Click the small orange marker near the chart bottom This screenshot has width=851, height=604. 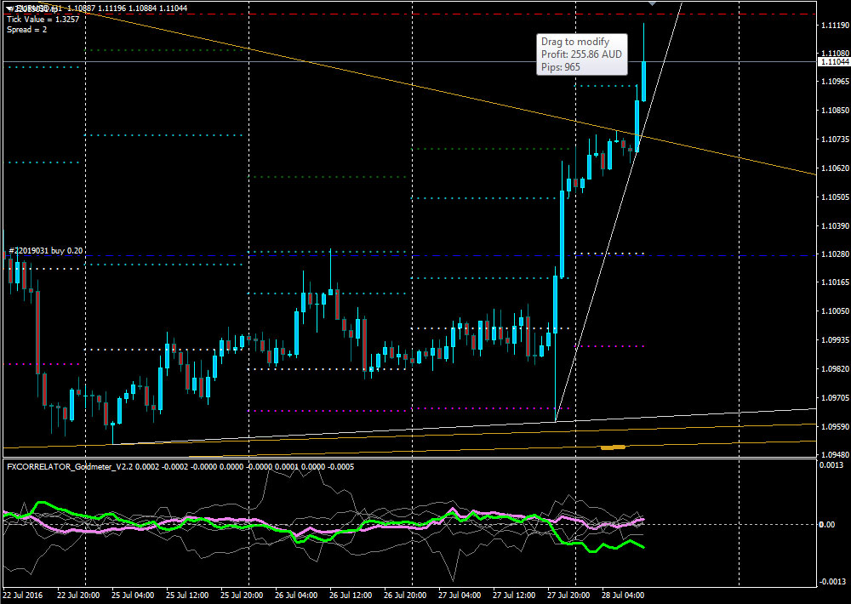613,447
